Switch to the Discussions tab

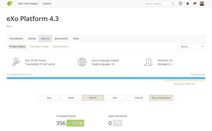coord(61,38)
